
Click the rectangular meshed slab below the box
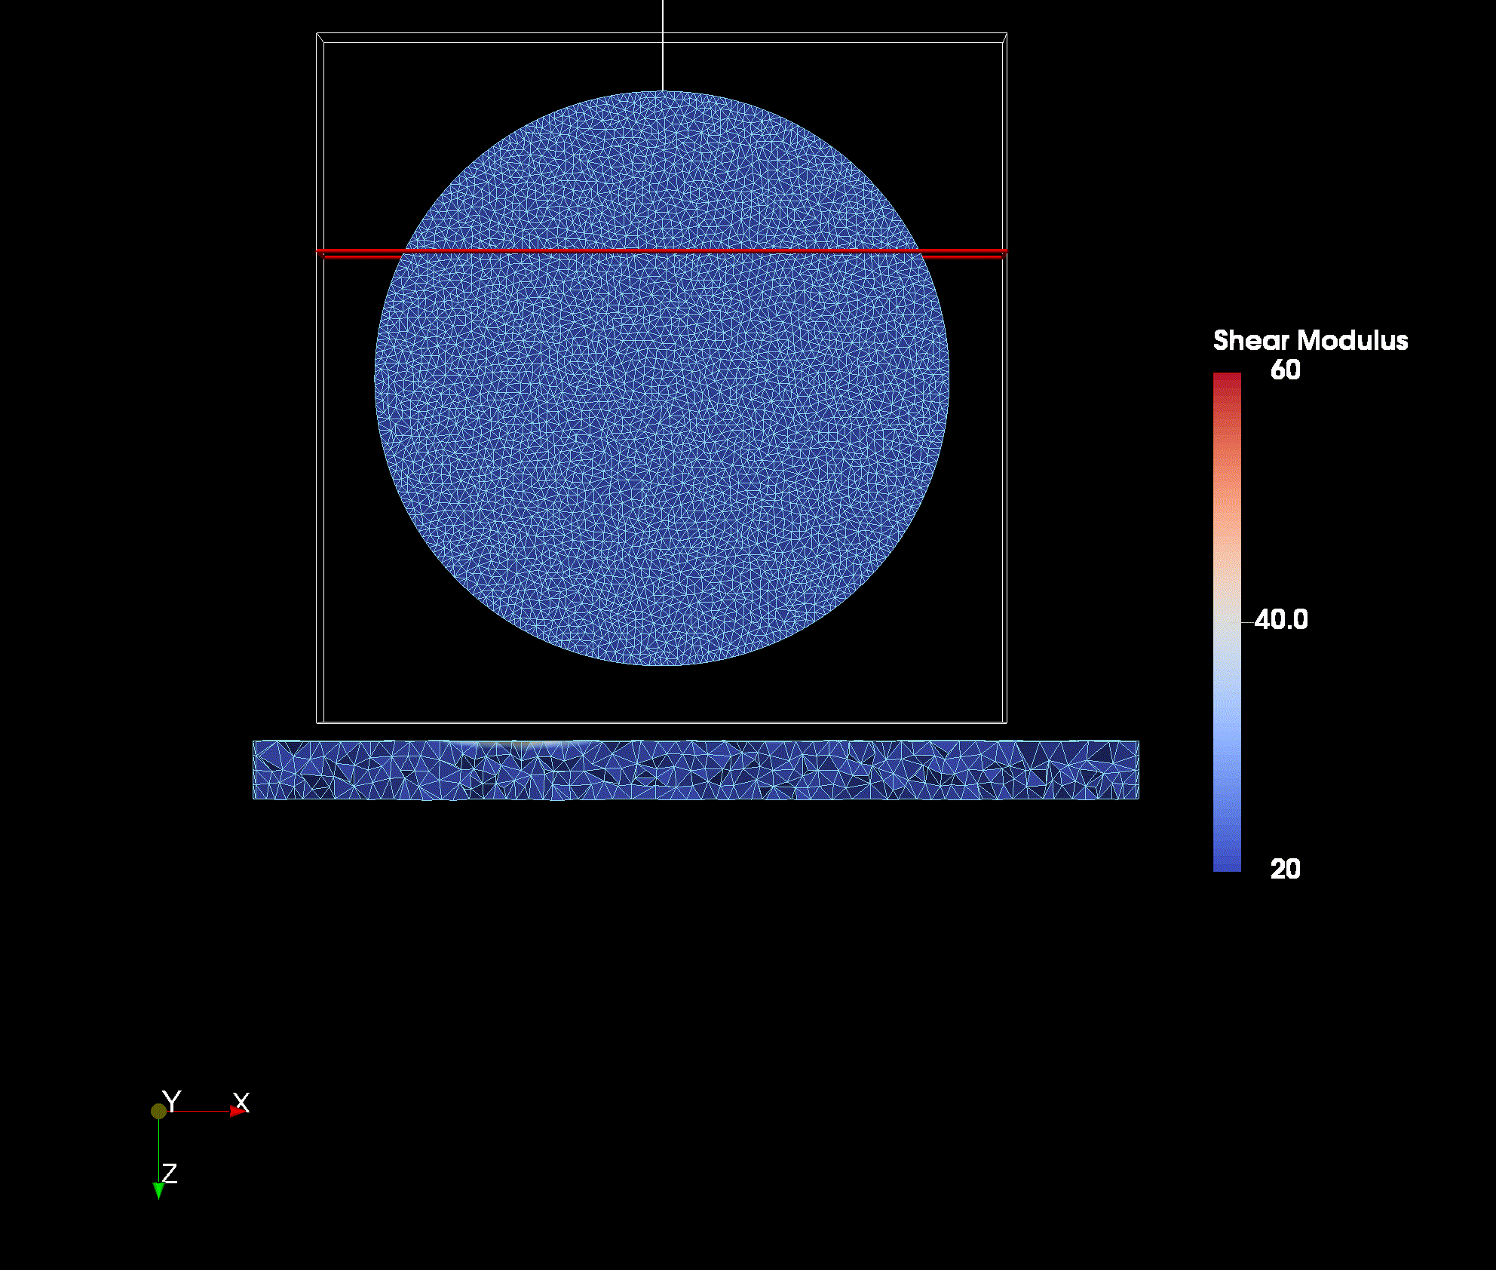click(x=696, y=770)
